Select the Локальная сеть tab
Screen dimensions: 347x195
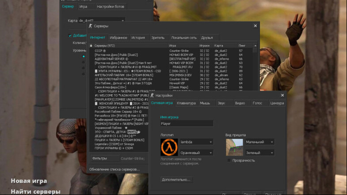point(184,38)
